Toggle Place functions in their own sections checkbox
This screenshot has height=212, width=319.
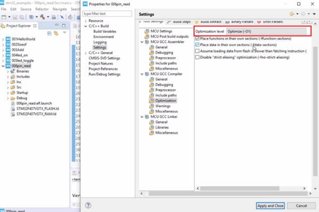(197, 39)
